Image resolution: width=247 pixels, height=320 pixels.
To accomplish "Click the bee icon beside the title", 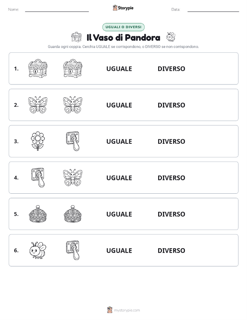I will pos(171,37).
